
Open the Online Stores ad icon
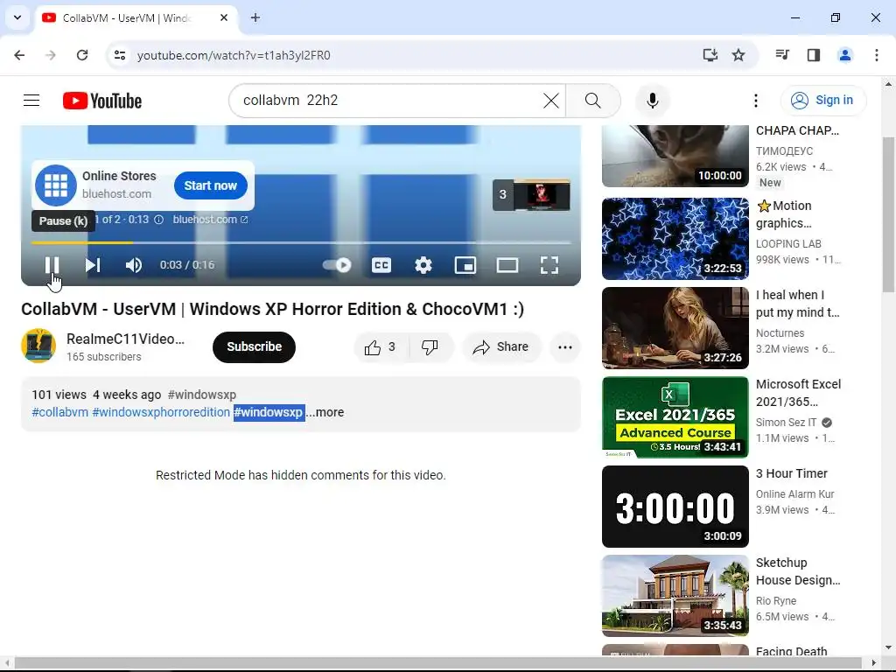[x=56, y=185]
